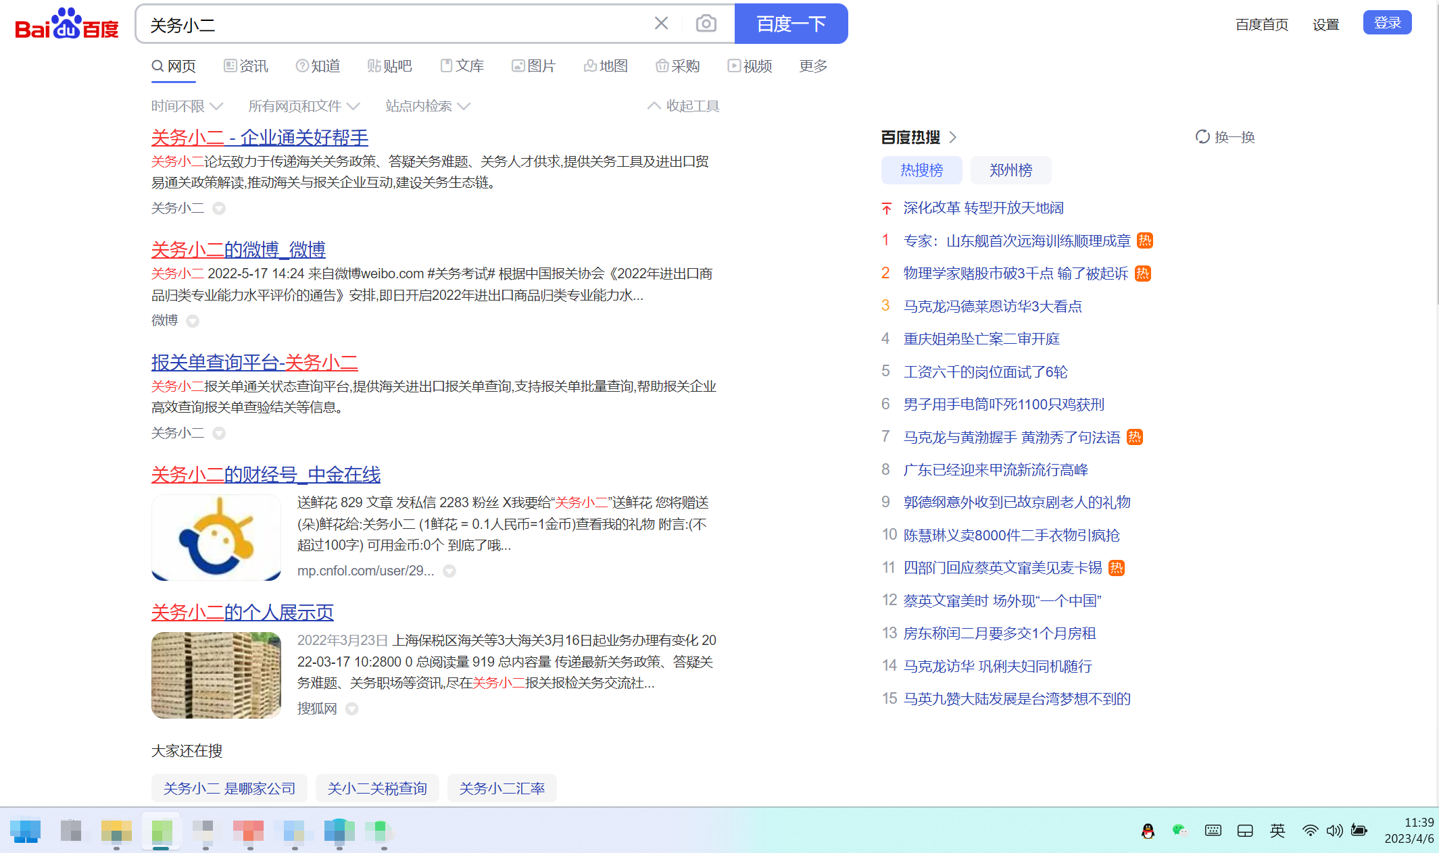Open hot item 马克龙冯德莱恩访华3大看点
The image size is (1439, 853).
click(x=993, y=306)
